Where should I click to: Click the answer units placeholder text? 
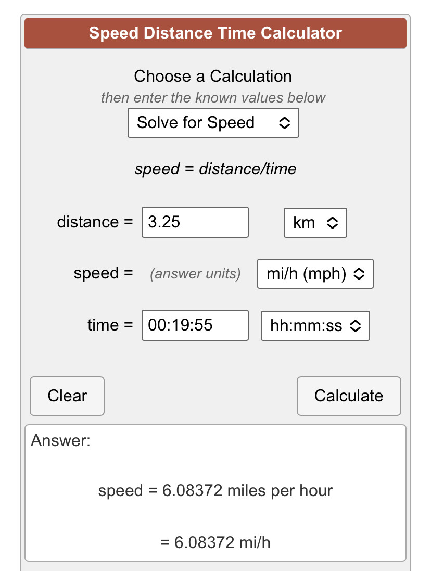pyautogui.click(x=196, y=274)
